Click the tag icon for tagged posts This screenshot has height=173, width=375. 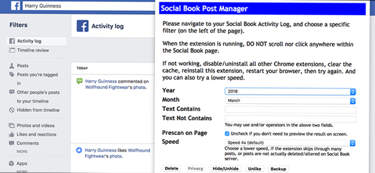(x=12, y=75)
